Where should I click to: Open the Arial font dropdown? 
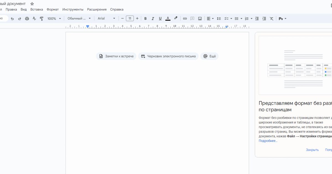pos(107,18)
